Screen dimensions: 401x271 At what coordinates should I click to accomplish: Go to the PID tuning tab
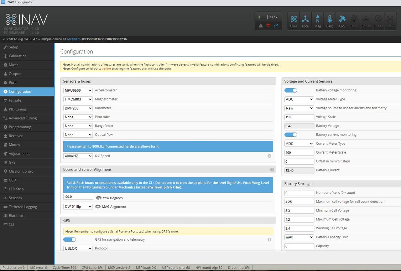(27, 109)
